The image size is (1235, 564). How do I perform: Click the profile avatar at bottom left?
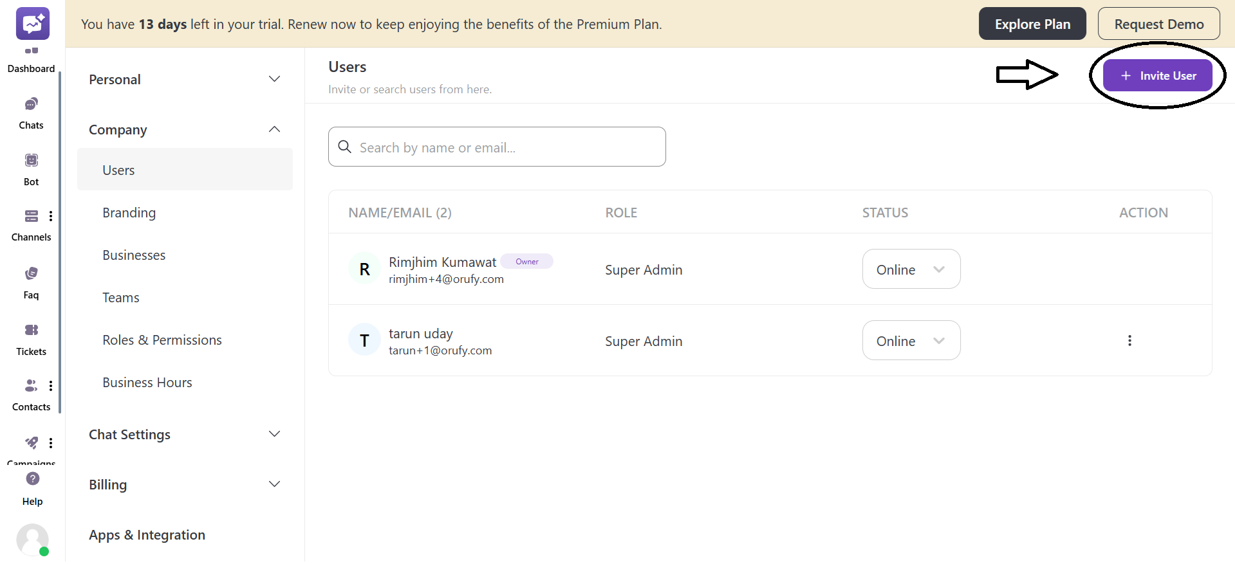point(32,539)
